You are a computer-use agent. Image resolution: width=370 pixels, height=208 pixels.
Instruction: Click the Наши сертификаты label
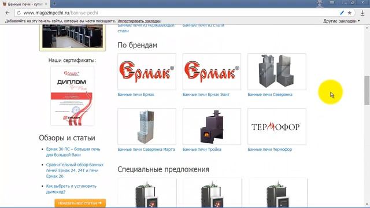pyautogui.click(x=72, y=60)
